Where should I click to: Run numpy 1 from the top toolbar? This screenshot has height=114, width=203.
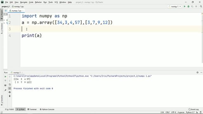pos(185,6)
